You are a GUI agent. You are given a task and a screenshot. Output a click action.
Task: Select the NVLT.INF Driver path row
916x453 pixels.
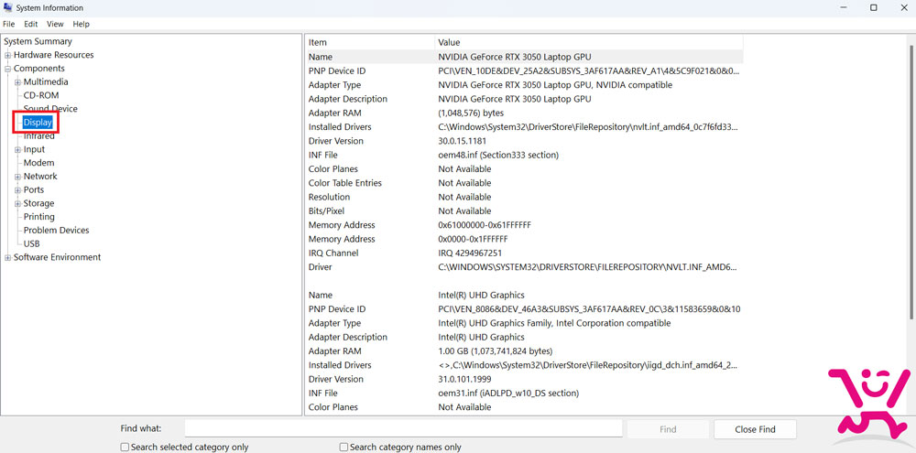(x=525, y=267)
